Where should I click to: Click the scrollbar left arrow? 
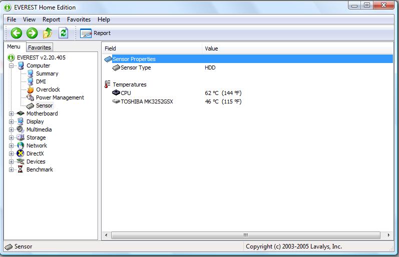tap(106, 235)
